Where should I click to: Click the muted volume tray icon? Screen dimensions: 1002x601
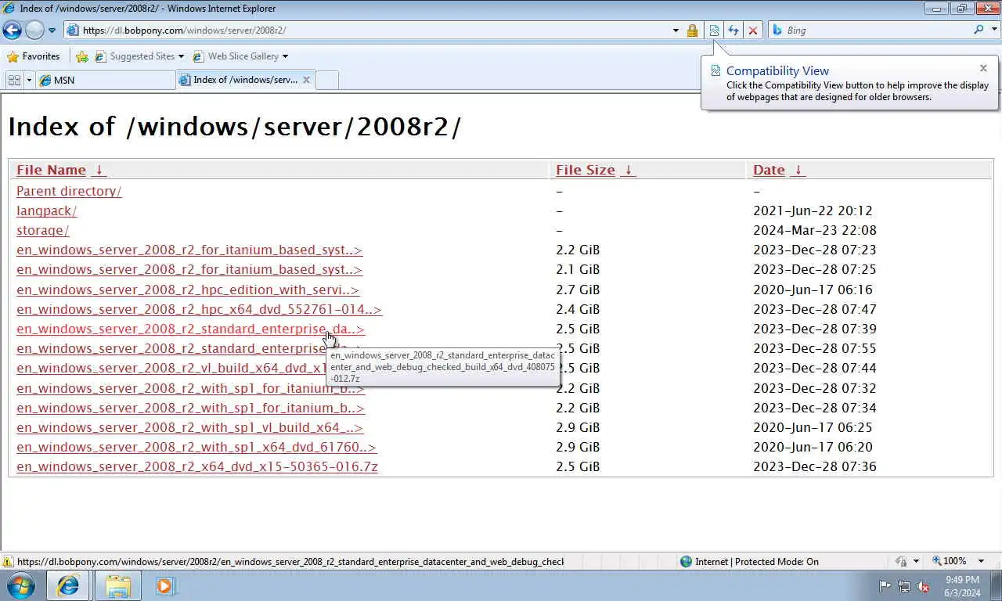point(923,585)
